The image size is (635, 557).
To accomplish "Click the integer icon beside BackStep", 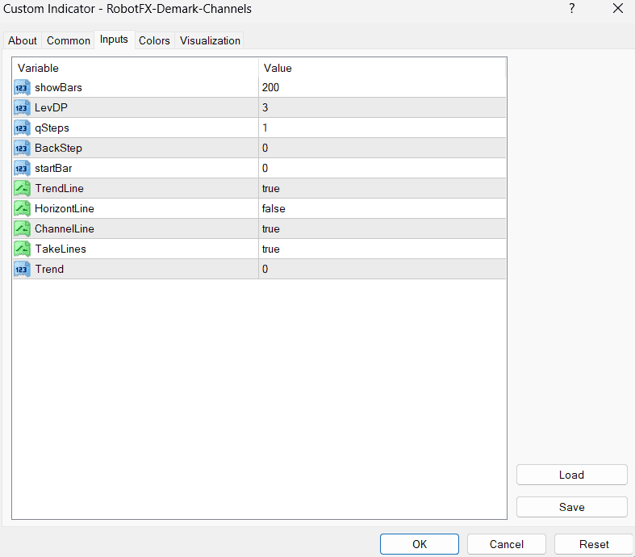I will click(22, 149).
